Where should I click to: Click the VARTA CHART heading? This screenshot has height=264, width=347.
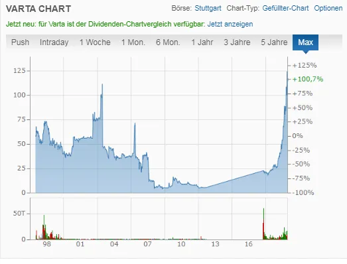(38, 9)
